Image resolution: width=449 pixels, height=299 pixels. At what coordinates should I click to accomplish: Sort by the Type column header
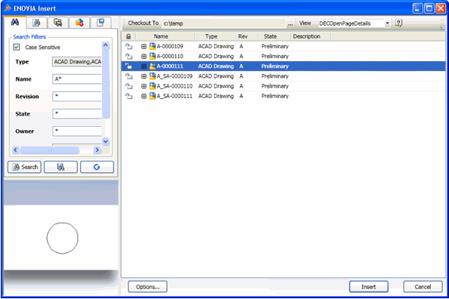point(212,36)
